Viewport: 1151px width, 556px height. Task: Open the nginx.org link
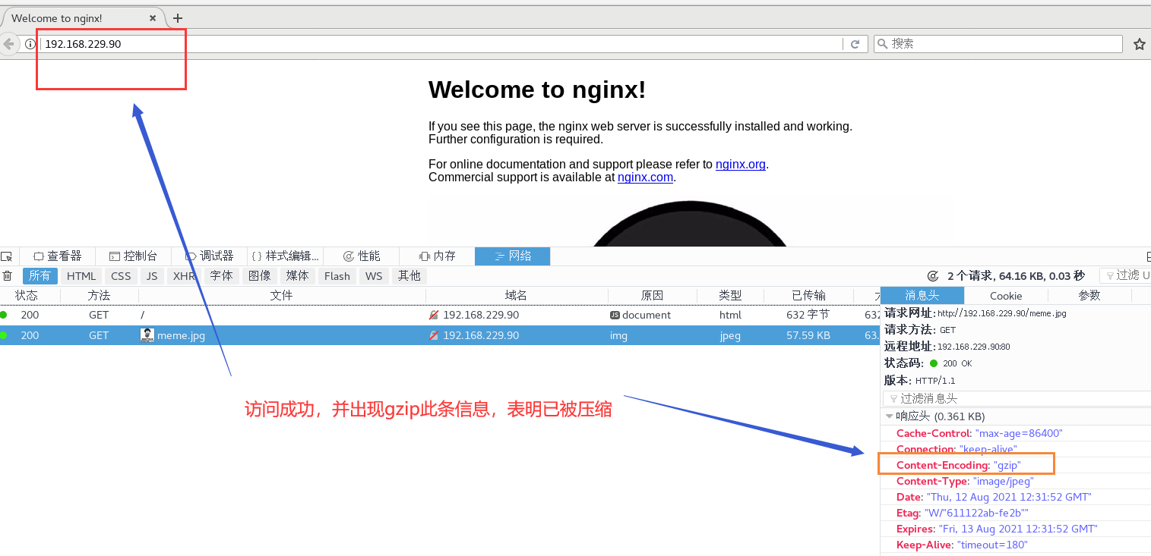click(740, 164)
